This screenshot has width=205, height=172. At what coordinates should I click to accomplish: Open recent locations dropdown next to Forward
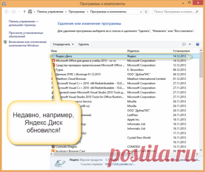click(19, 12)
